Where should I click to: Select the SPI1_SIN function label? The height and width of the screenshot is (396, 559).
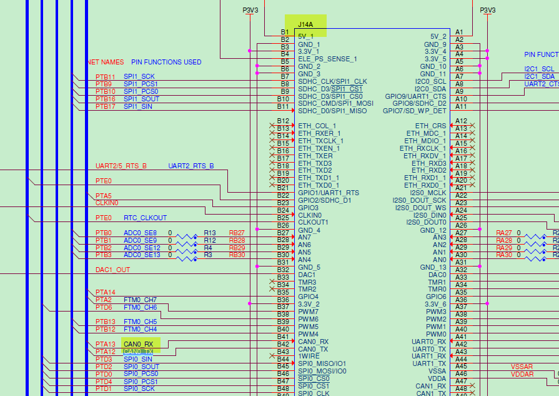(138, 106)
